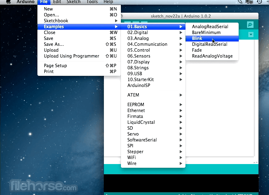
Task: Open the Arduino application menu
Action: (x=26, y=2)
